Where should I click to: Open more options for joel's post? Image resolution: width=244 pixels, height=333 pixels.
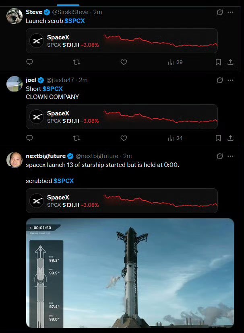230,80
